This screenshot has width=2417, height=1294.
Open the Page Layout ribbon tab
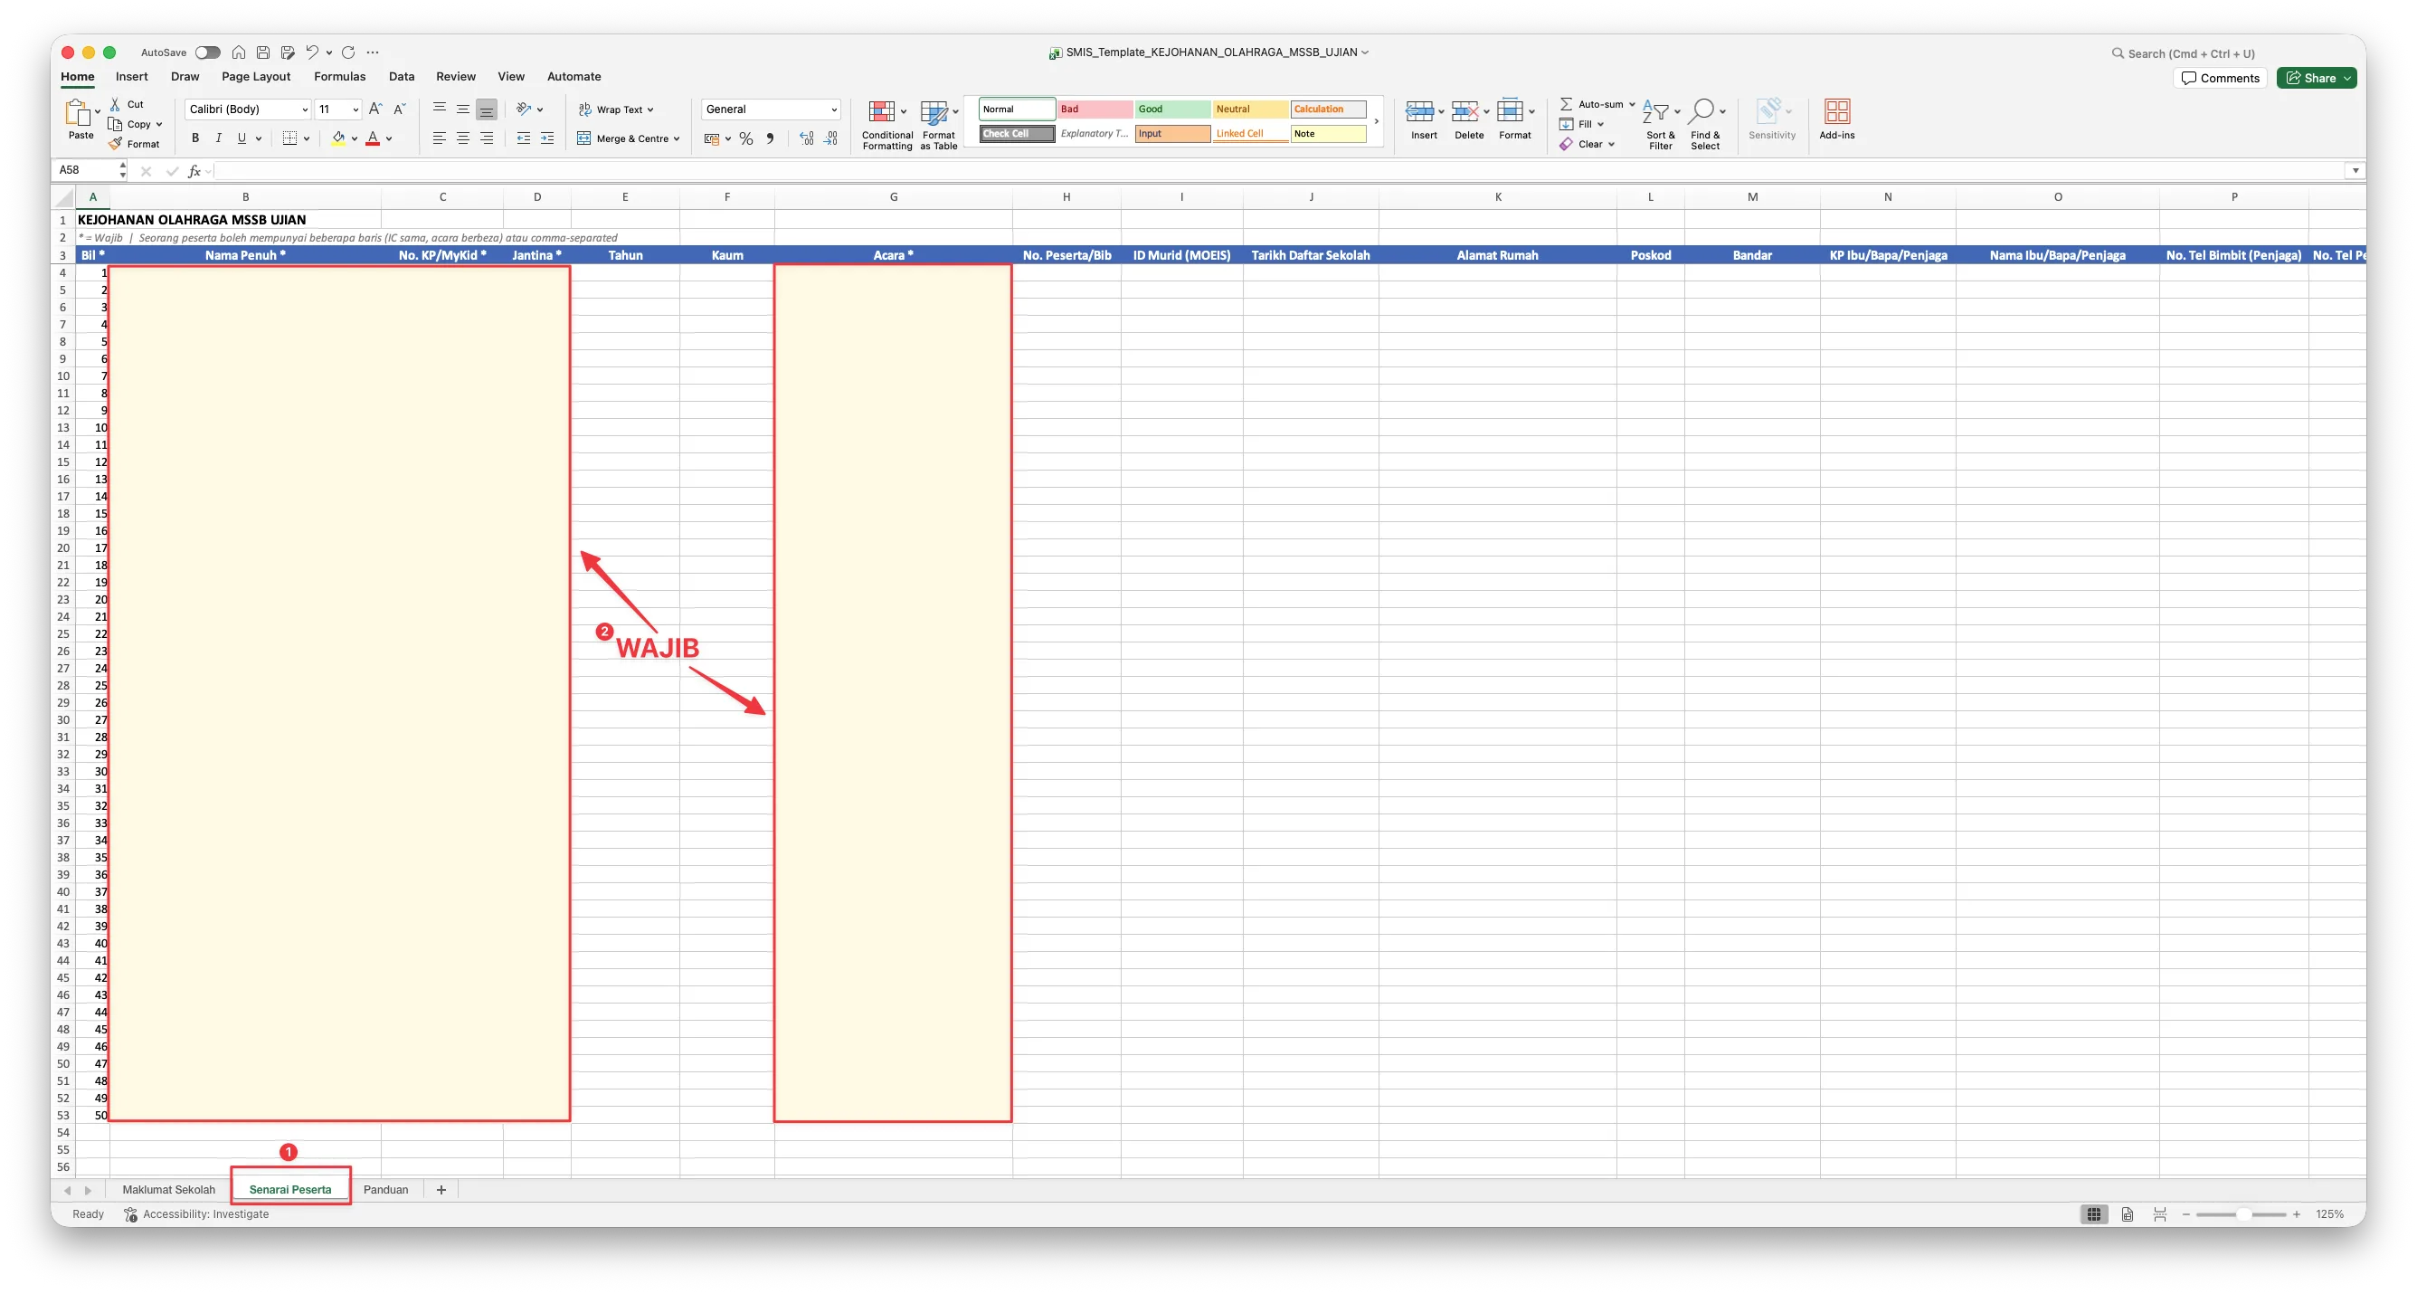coord(256,77)
